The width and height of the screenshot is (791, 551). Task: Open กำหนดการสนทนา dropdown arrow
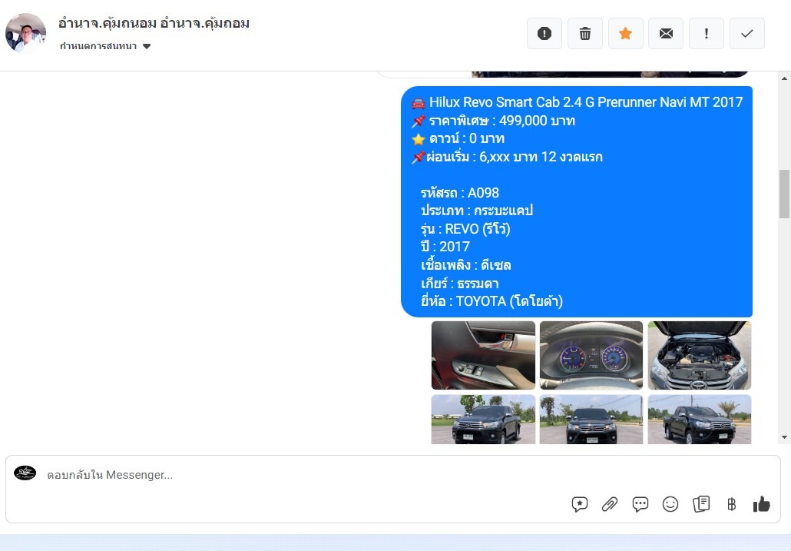(147, 46)
